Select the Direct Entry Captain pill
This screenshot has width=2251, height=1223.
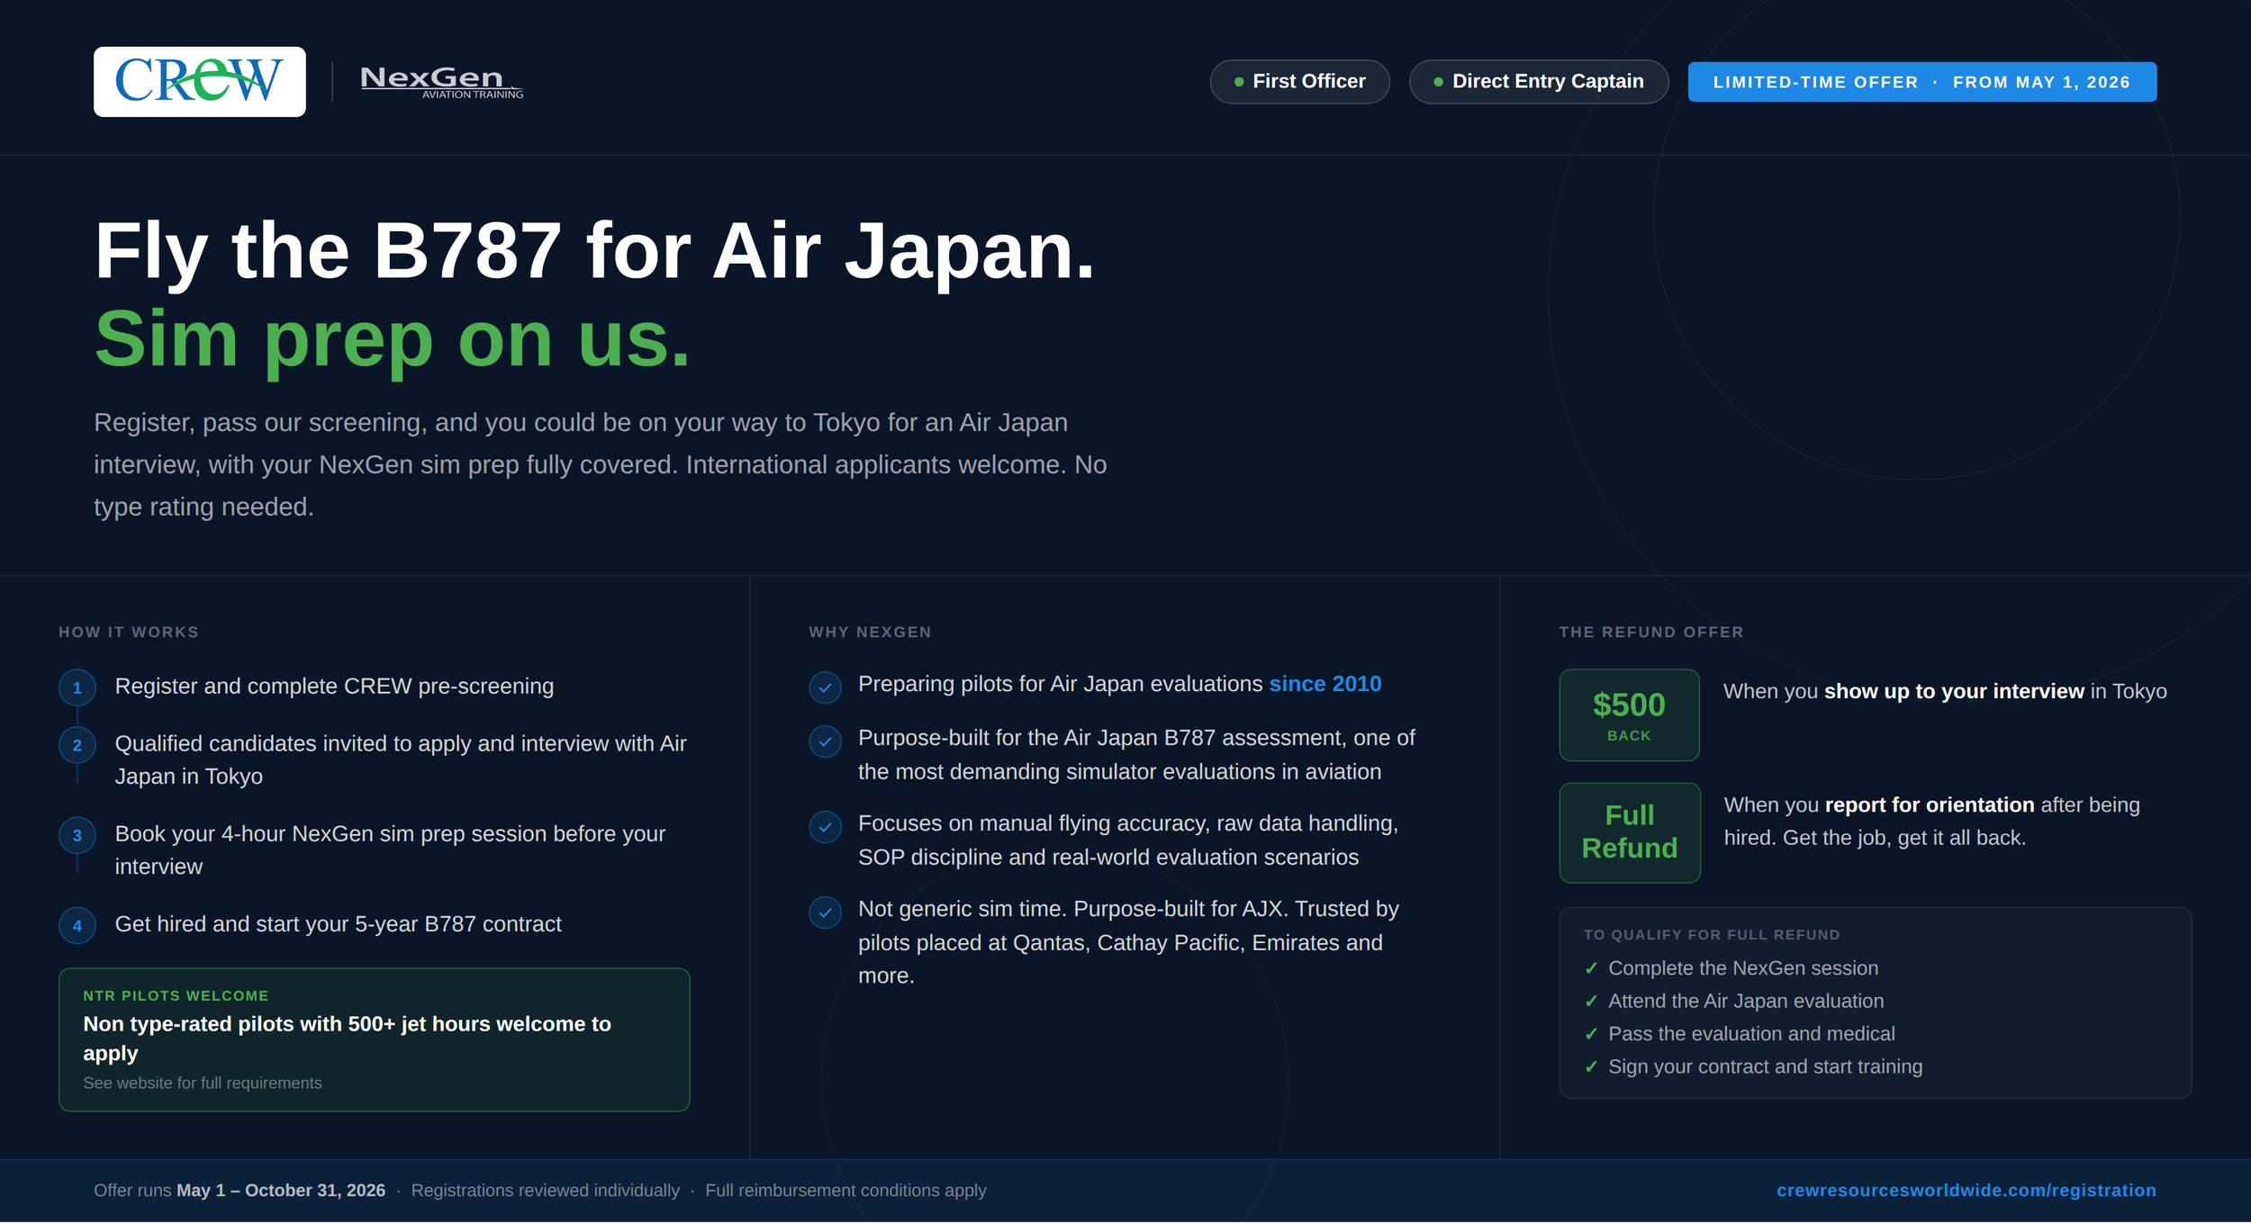(x=1538, y=82)
